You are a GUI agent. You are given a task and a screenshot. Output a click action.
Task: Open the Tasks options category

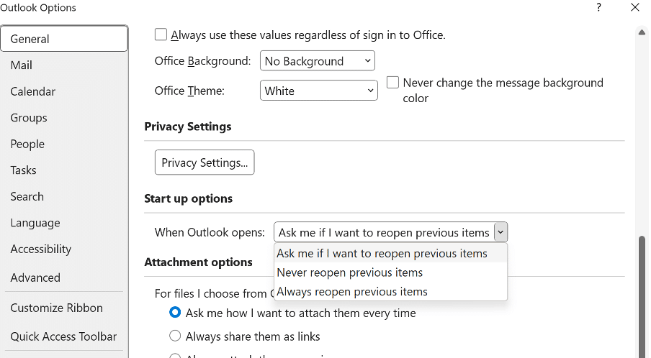[64, 170]
